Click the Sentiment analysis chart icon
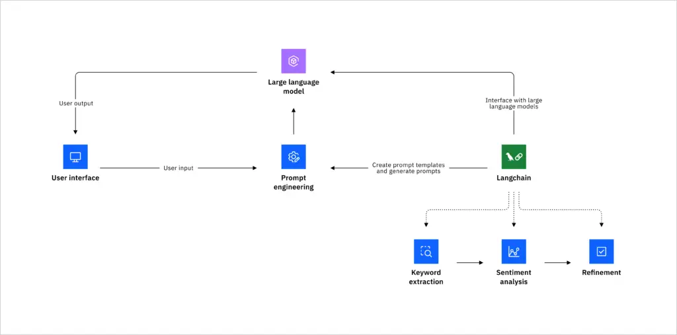The height and width of the screenshot is (335, 677). [514, 251]
